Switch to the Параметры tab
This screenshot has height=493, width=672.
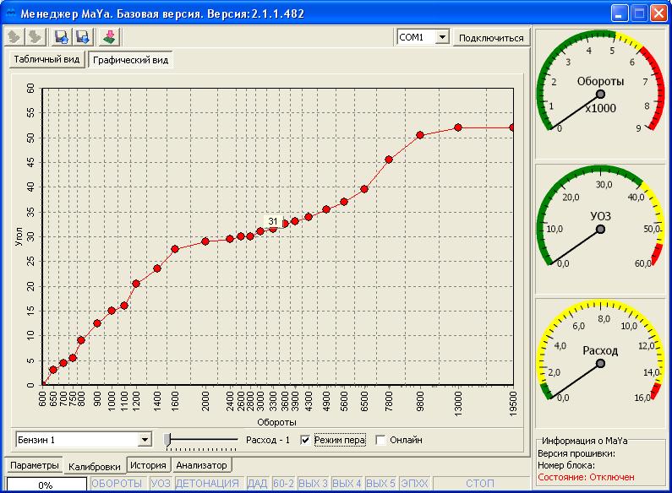tap(35, 465)
